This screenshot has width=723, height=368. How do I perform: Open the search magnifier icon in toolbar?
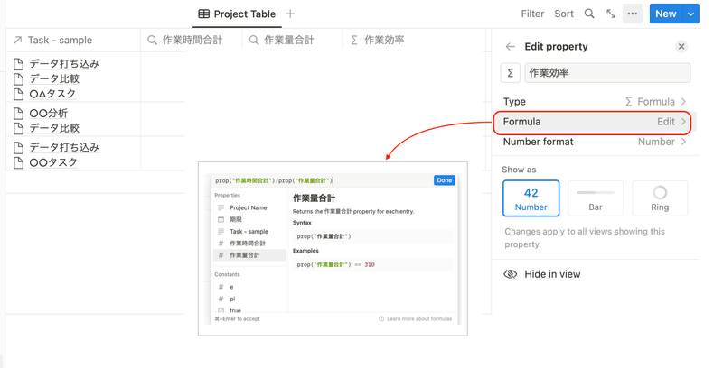coord(589,14)
